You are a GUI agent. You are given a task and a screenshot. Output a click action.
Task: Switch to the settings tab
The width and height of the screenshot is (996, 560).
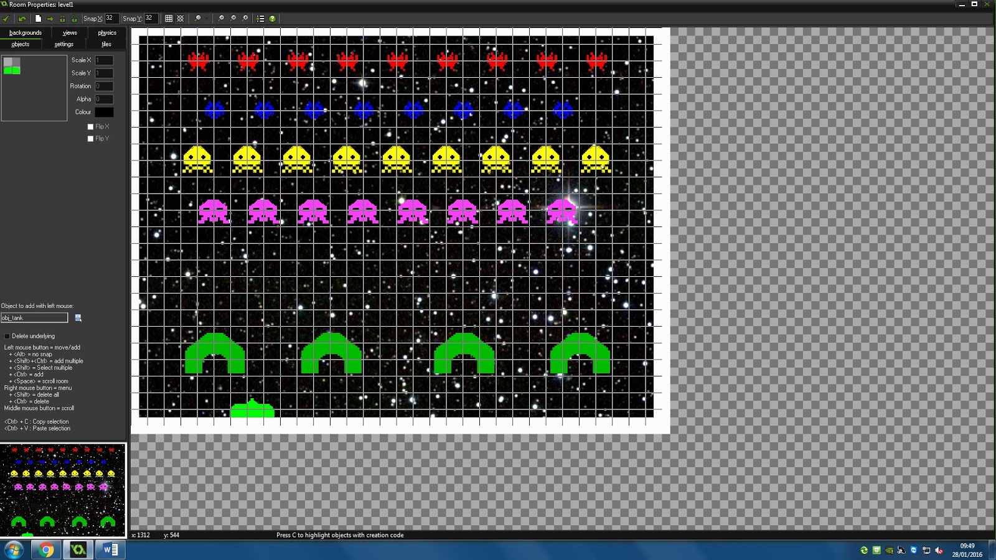63,44
